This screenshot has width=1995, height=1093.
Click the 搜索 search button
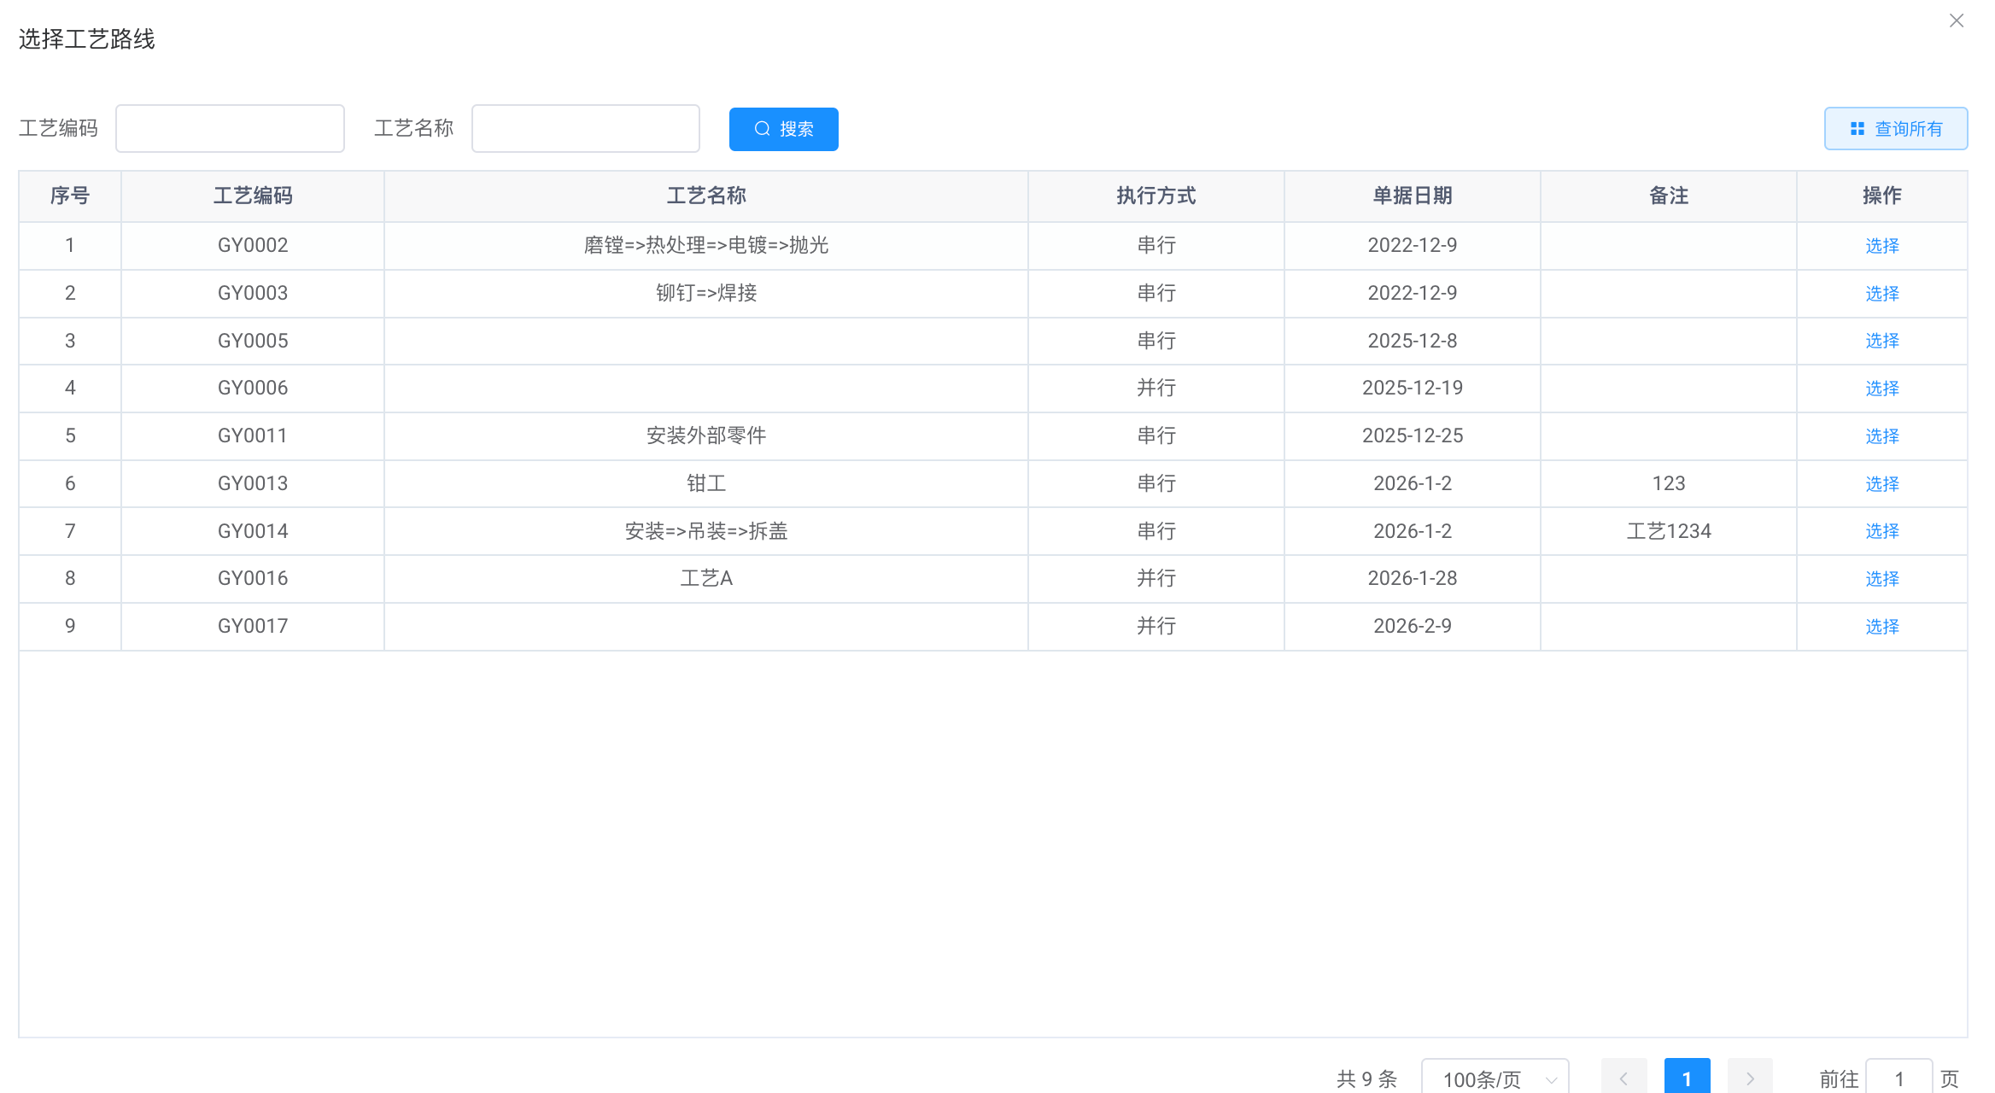(783, 129)
